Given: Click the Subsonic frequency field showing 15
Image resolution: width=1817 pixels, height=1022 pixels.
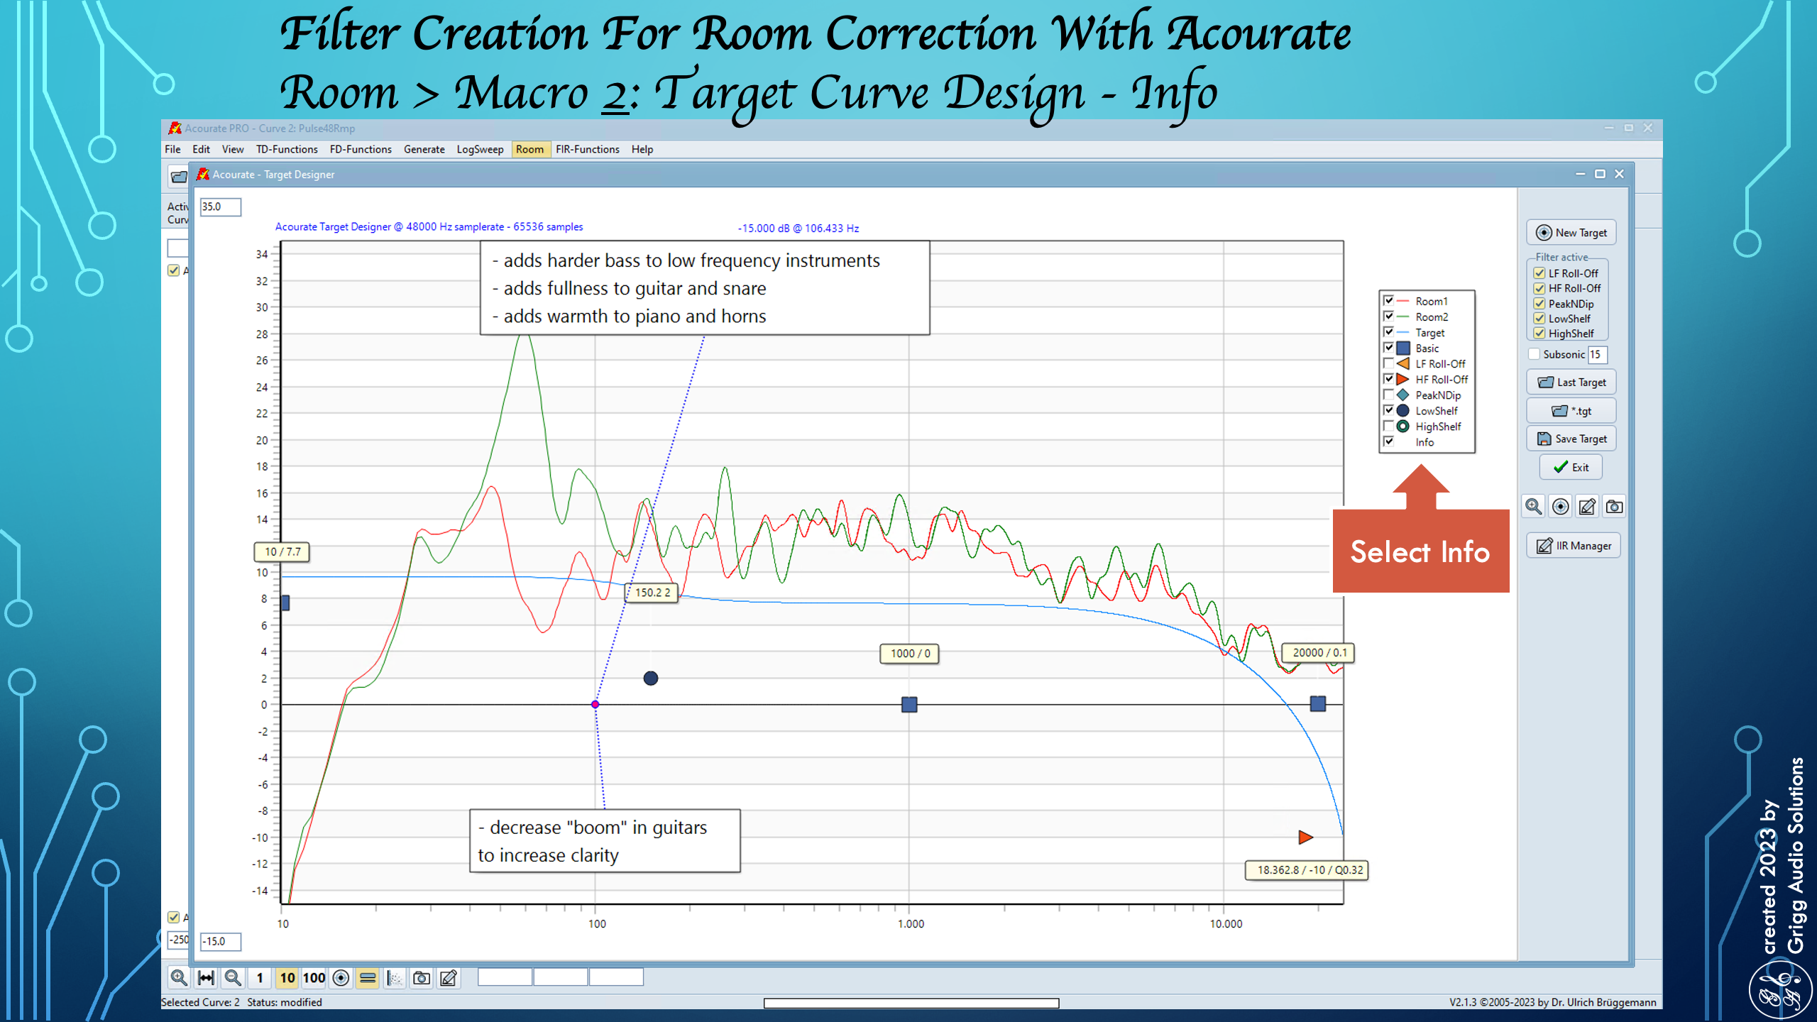Looking at the screenshot, I should (1597, 354).
